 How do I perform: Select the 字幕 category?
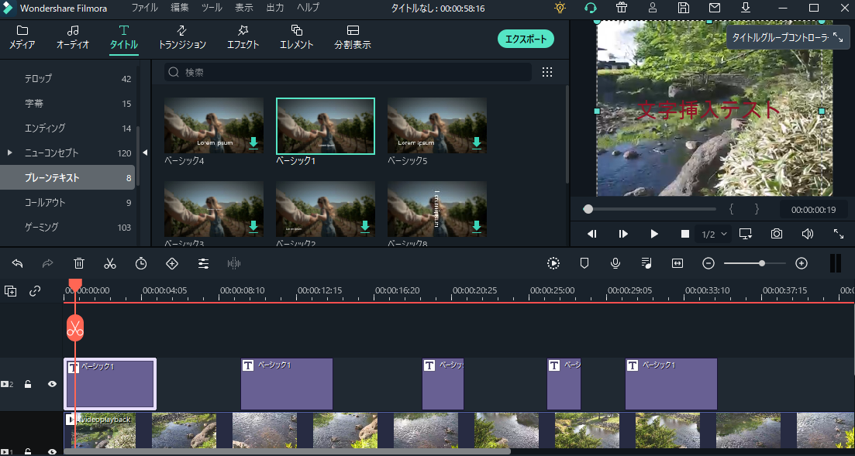[67, 104]
